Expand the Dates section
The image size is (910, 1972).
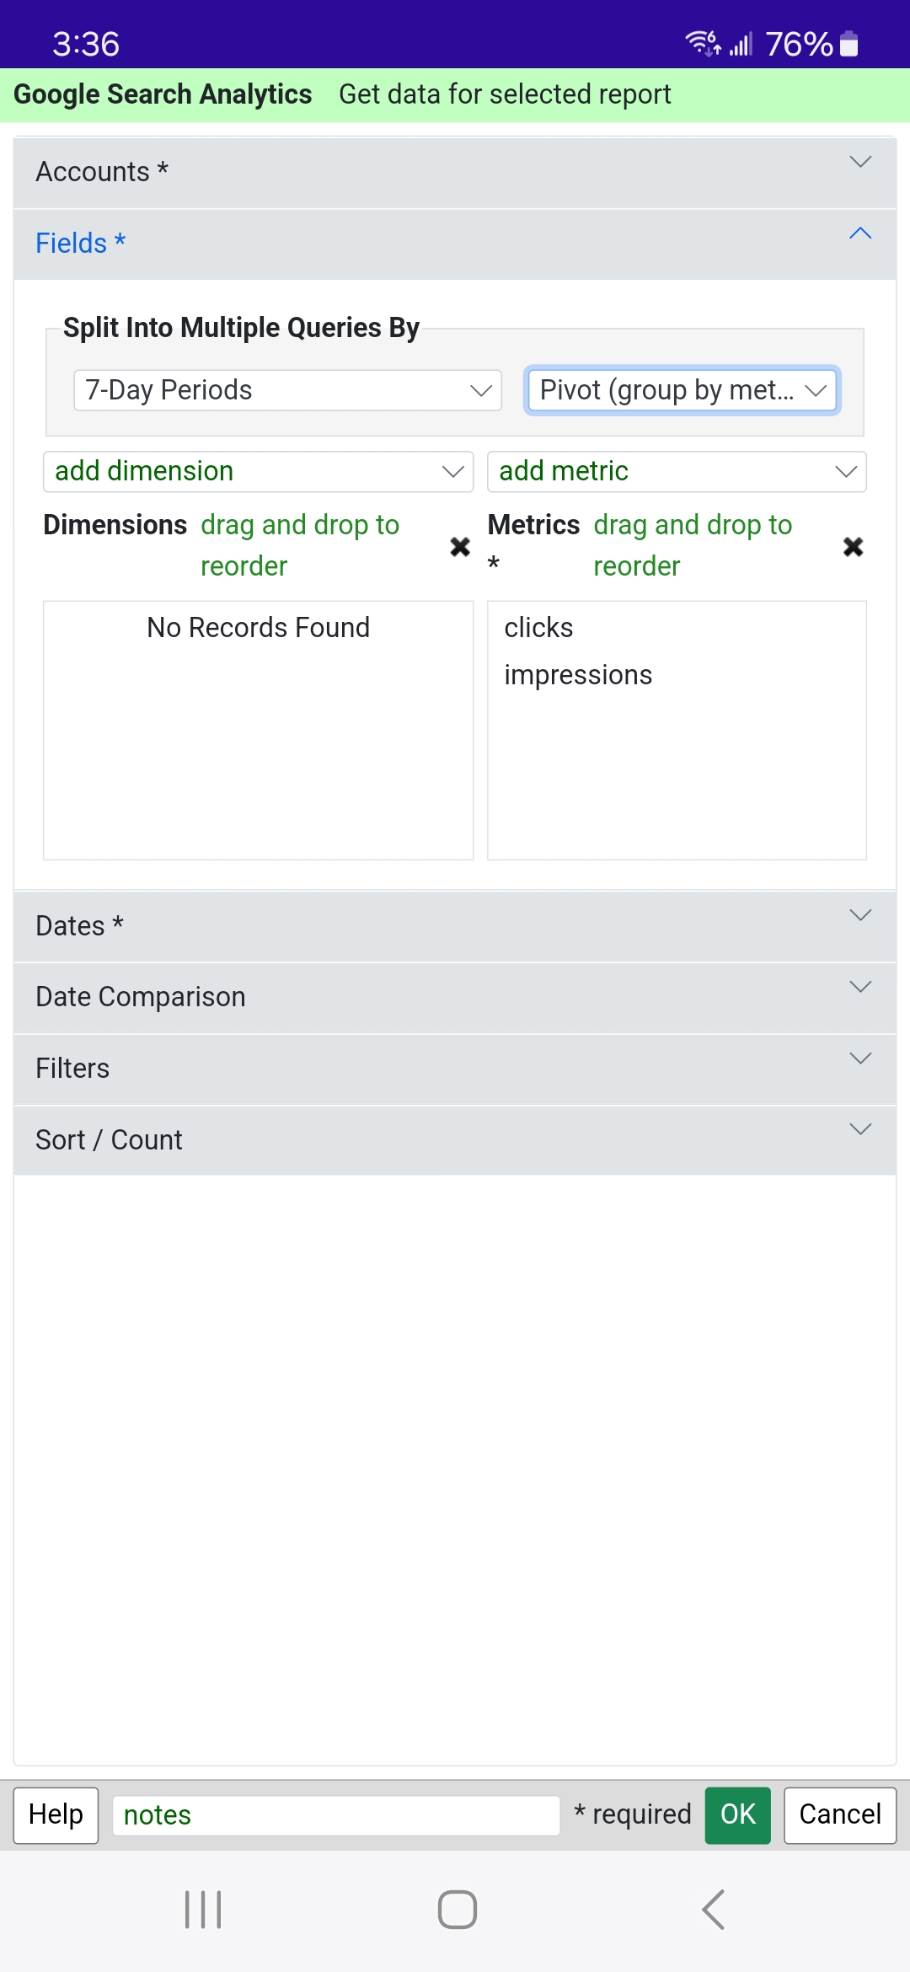(455, 925)
